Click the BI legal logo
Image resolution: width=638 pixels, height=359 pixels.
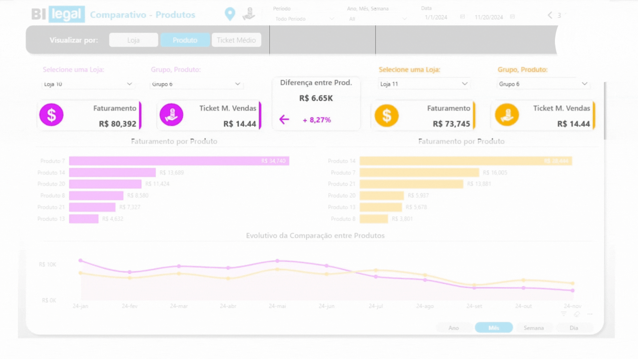click(58, 14)
